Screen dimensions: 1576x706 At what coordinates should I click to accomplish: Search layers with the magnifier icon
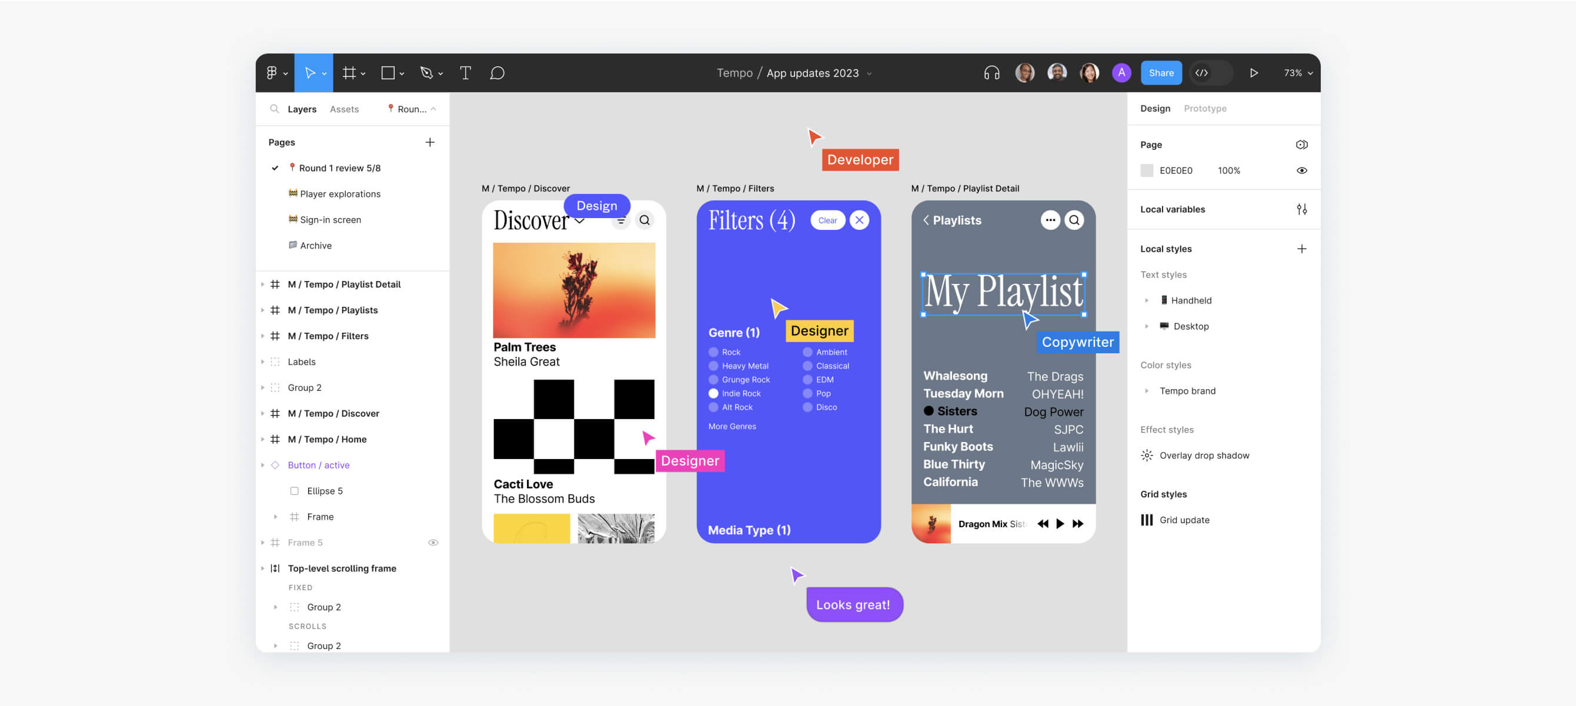coord(274,109)
